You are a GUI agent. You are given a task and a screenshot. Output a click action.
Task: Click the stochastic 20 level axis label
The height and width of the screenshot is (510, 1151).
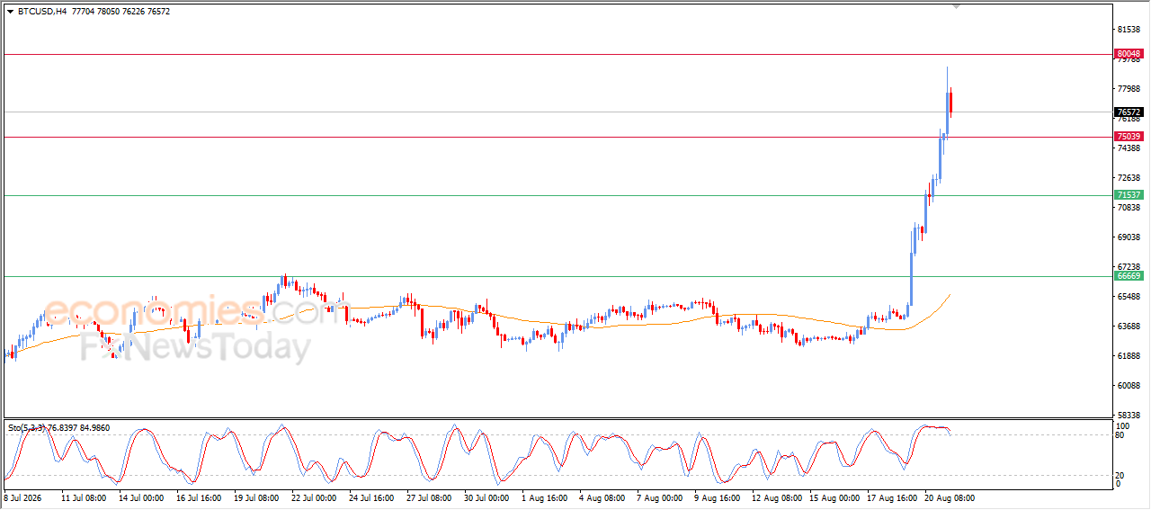[x=1120, y=475]
